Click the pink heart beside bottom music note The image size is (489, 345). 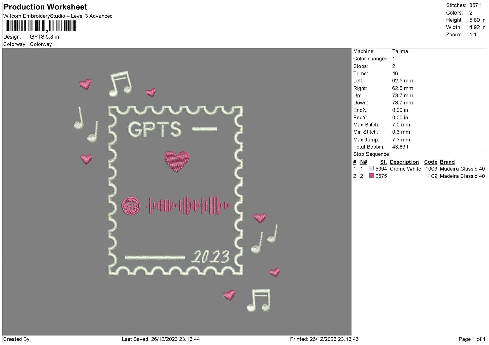click(x=229, y=295)
